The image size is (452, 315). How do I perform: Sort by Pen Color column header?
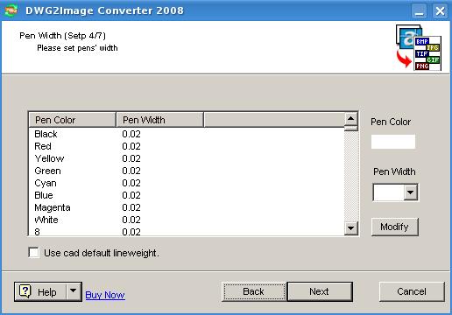point(72,120)
